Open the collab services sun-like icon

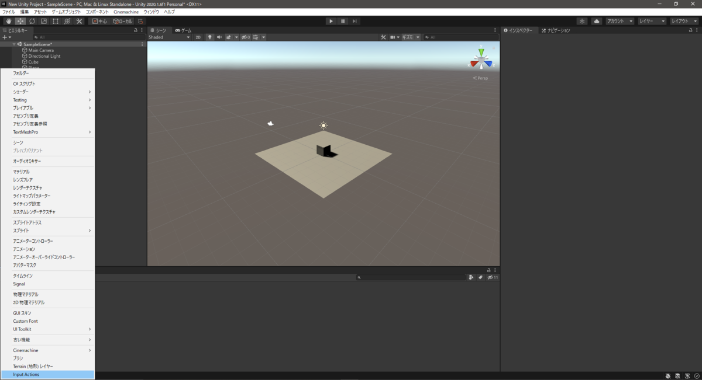(582, 21)
